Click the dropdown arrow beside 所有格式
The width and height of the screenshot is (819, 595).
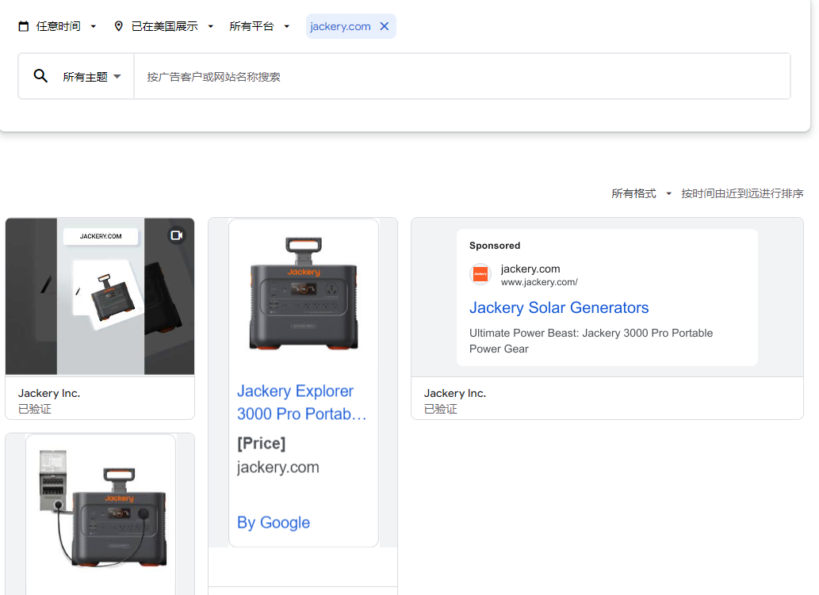[668, 193]
